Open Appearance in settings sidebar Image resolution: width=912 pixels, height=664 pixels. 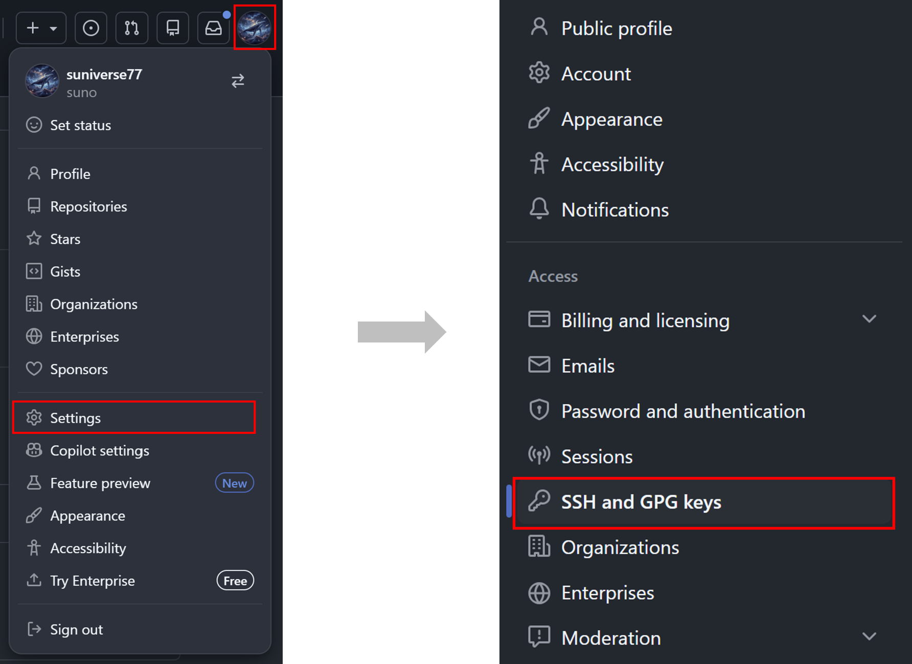tap(704, 119)
